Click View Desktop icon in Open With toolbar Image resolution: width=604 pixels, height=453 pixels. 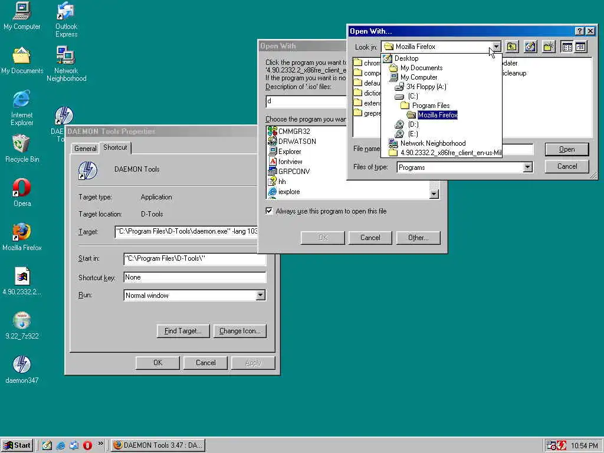tap(530, 47)
